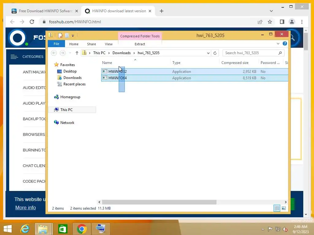Click the HWiNFO32 file icon

tap(105, 71)
